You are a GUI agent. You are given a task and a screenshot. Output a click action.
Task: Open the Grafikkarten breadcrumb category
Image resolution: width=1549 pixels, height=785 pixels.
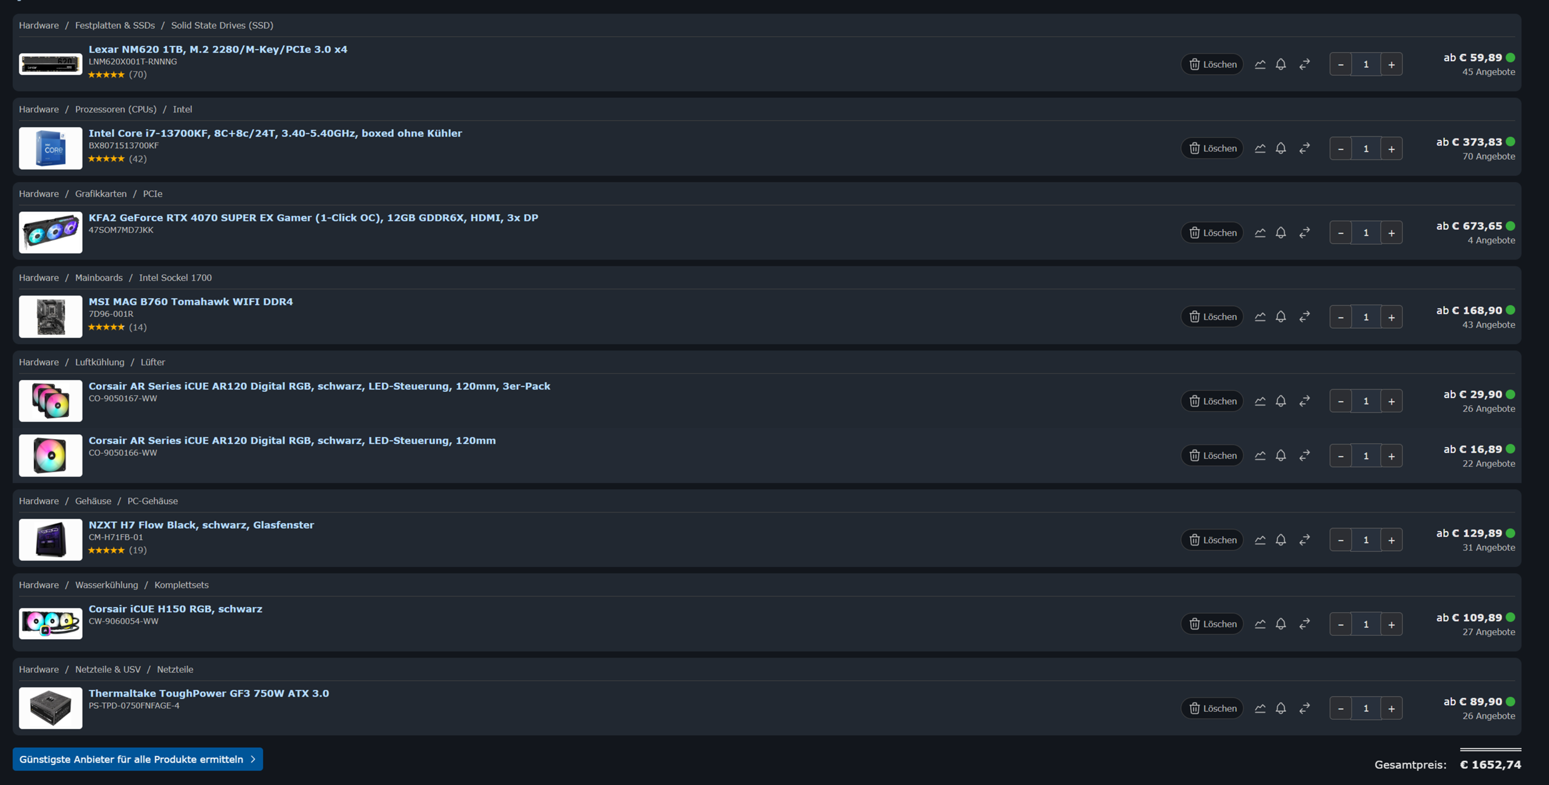(x=100, y=194)
